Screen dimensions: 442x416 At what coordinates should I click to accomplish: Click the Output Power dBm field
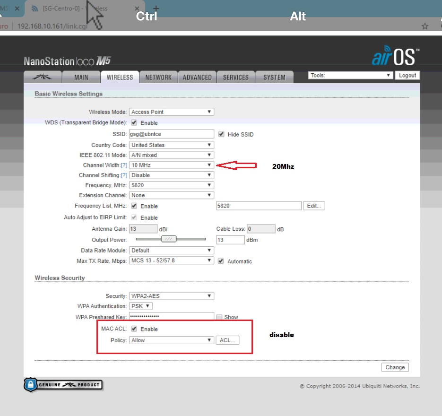click(x=230, y=240)
